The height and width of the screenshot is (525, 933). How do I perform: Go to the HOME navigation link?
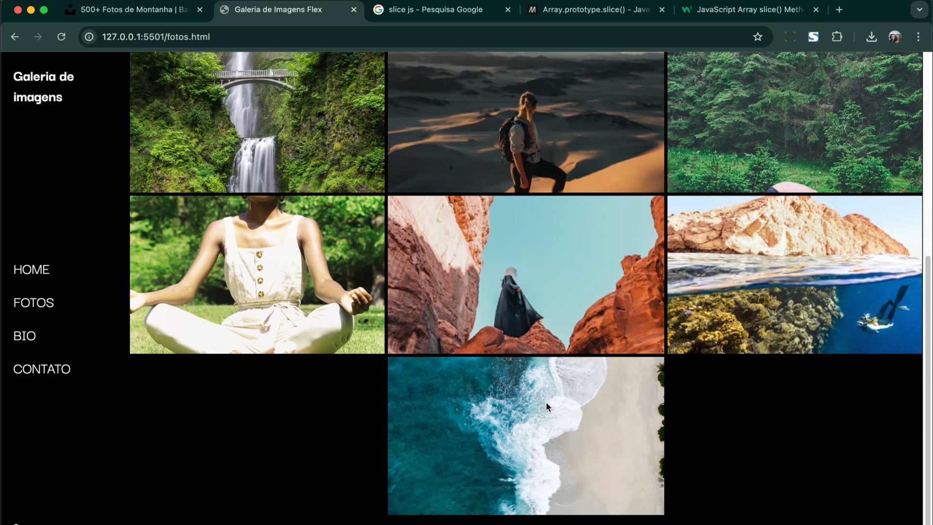point(31,270)
